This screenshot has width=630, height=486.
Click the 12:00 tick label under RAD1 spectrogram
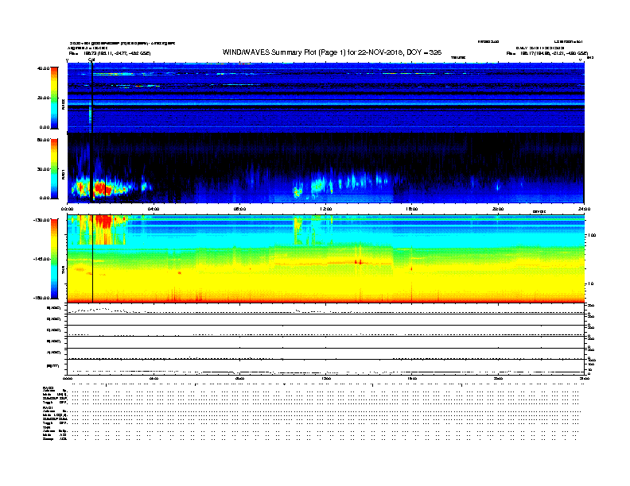coord(326,209)
